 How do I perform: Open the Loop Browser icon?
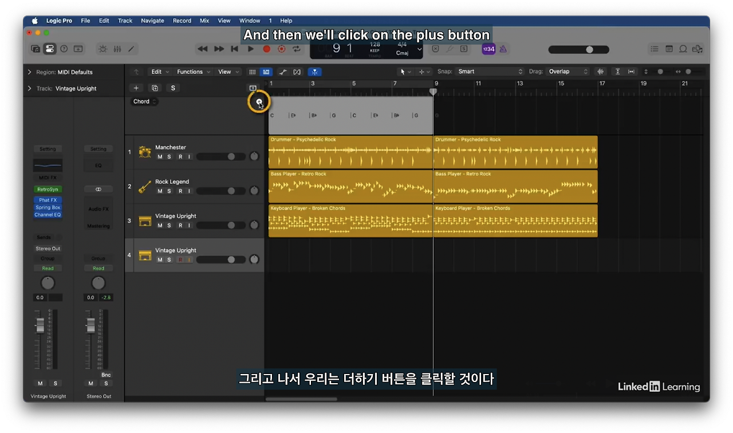(683, 49)
